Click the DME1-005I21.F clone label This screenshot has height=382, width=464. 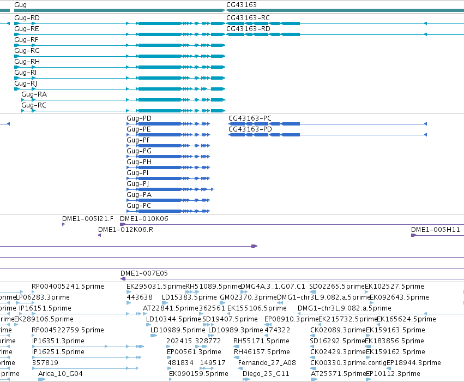[88, 218]
